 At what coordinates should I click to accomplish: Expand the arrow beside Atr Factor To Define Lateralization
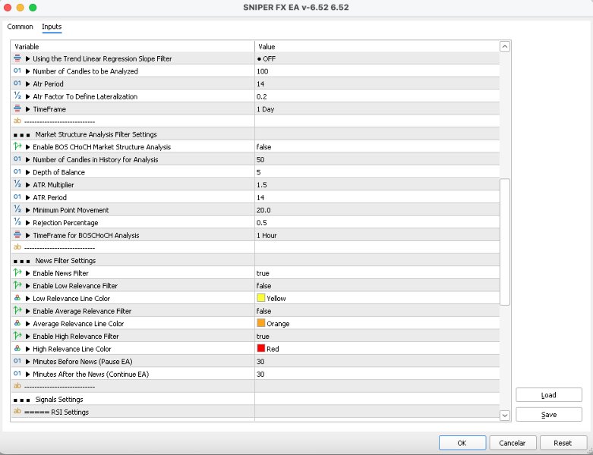click(x=27, y=96)
